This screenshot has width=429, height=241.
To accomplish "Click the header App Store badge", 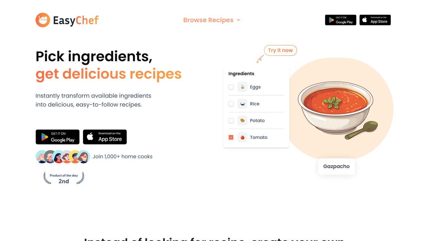I will coord(375,20).
